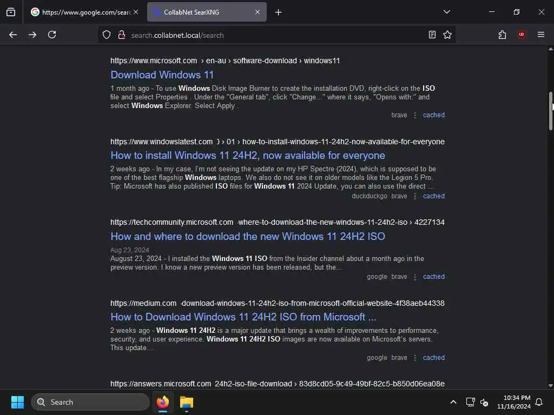Image resolution: width=554 pixels, height=415 pixels.
Task: Open result options dots for windowslatest result
Action: coord(415,196)
